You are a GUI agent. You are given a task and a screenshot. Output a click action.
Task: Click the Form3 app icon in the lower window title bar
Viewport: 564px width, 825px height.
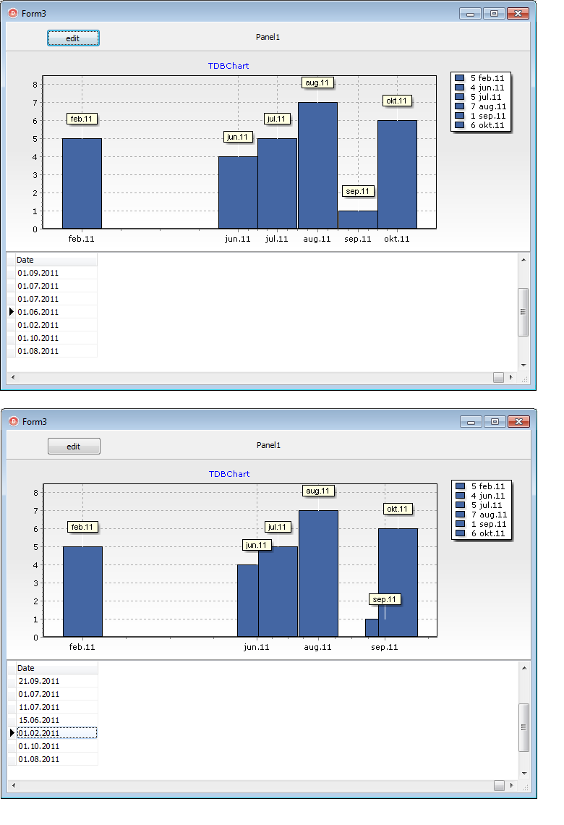tap(14, 421)
